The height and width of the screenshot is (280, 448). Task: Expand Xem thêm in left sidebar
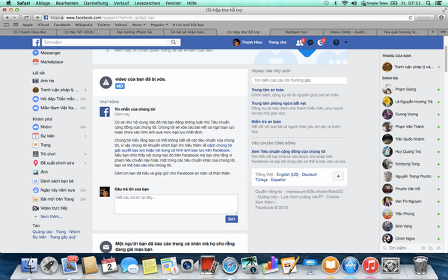coord(51,216)
